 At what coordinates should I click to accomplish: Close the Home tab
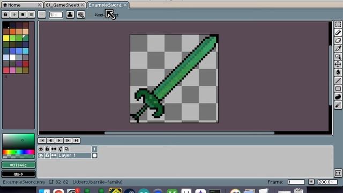pyautogui.click(x=39, y=5)
